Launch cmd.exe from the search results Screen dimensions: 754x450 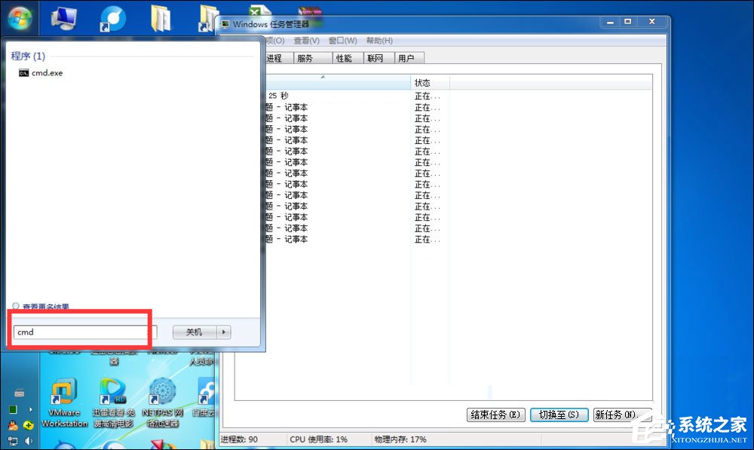(x=45, y=72)
